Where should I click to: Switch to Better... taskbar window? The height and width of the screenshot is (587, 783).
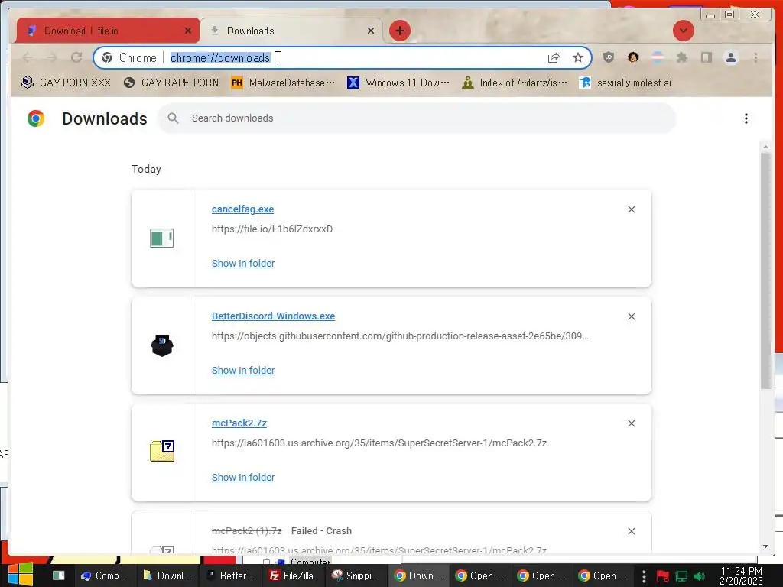tap(230, 576)
